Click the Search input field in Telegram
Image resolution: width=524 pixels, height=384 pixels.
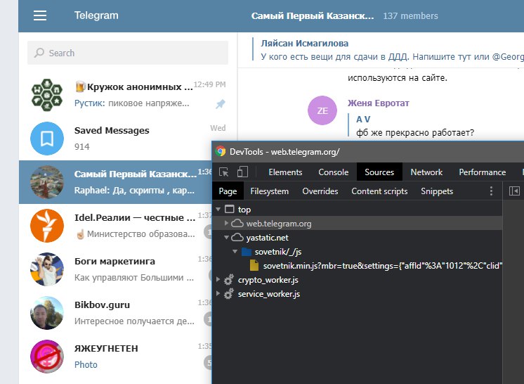(x=128, y=53)
